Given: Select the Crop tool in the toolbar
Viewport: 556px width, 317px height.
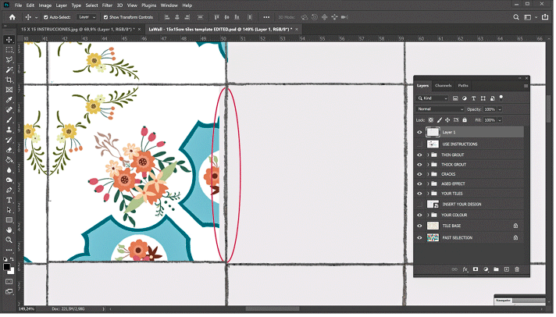Looking at the screenshot, I should pos(9,80).
